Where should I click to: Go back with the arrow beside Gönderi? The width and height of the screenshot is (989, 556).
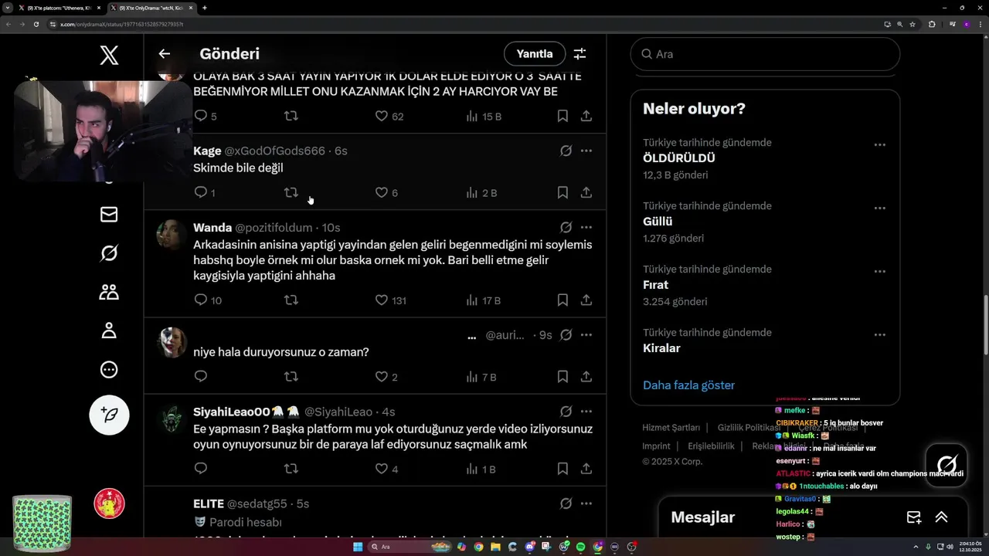pyautogui.click(x=164, y=54)
